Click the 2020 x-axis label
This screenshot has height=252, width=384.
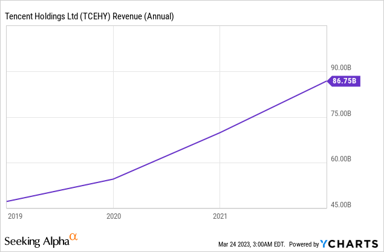(x=114, y=216)
